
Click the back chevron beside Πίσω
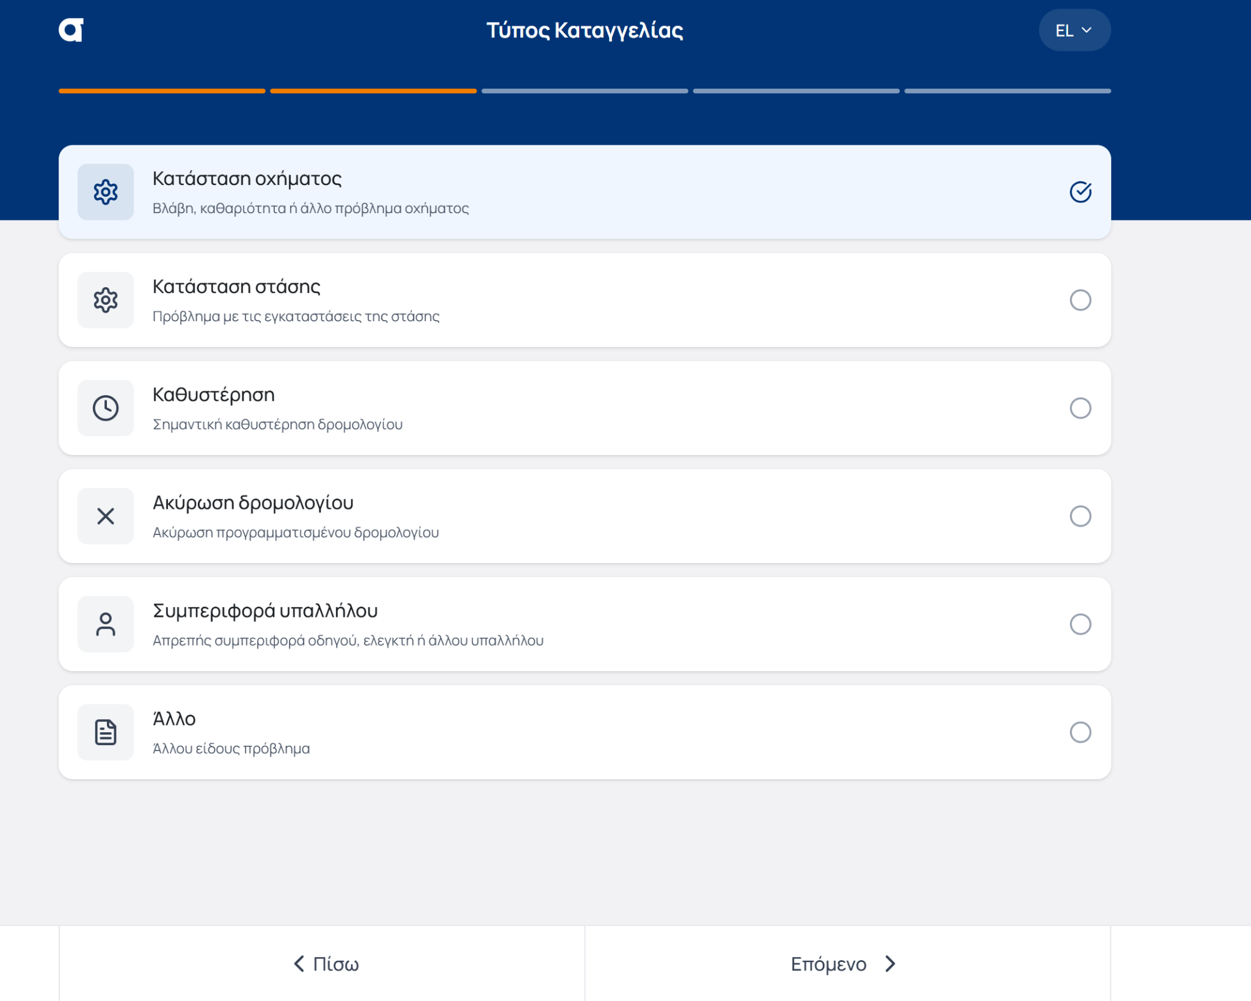(299, 964)
